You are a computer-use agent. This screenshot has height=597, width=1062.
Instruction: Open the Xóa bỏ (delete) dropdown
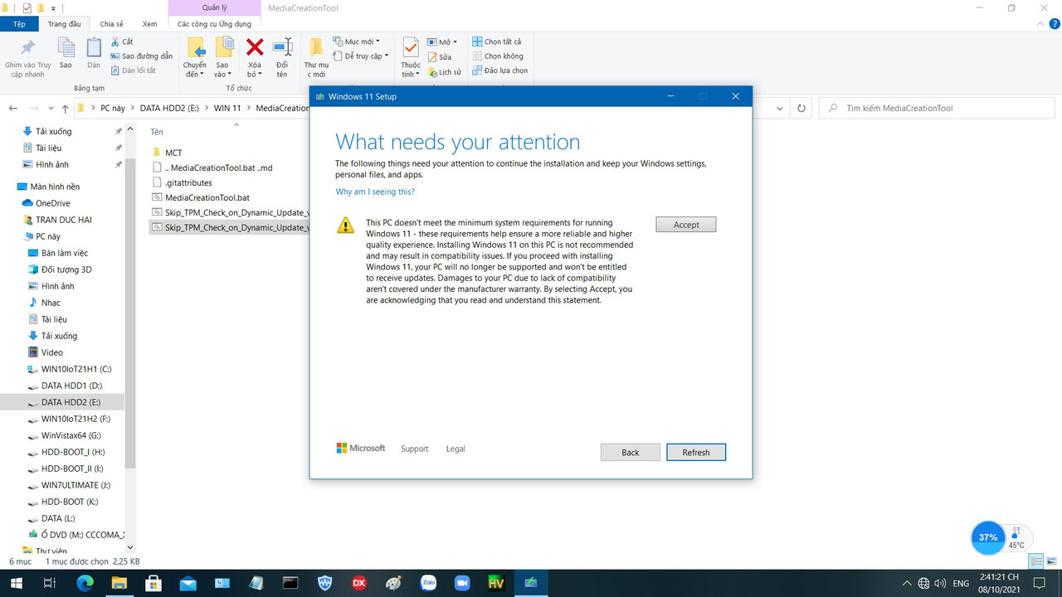point(254,70)
